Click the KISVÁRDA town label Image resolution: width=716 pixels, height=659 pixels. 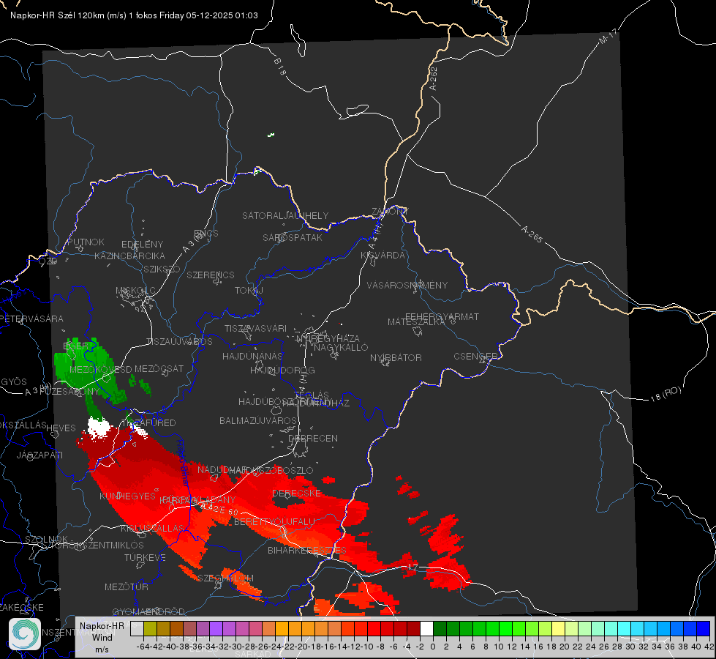(383, 256)
